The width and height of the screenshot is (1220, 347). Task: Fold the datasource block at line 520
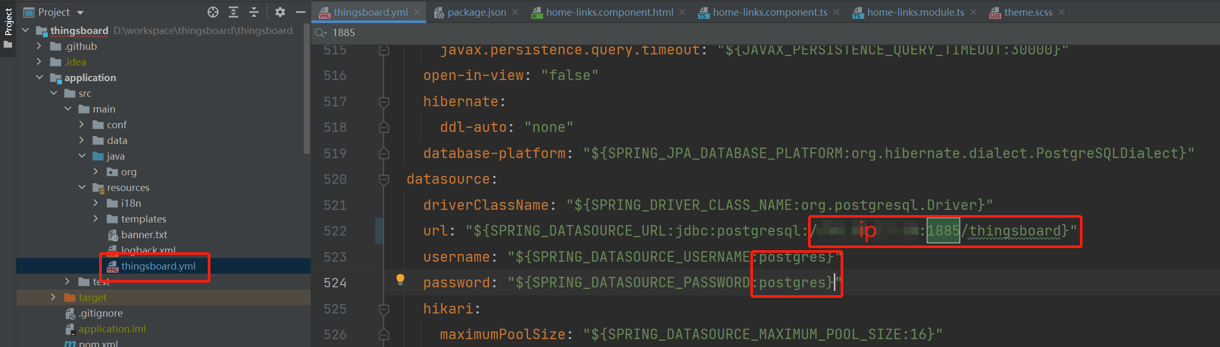384,180
